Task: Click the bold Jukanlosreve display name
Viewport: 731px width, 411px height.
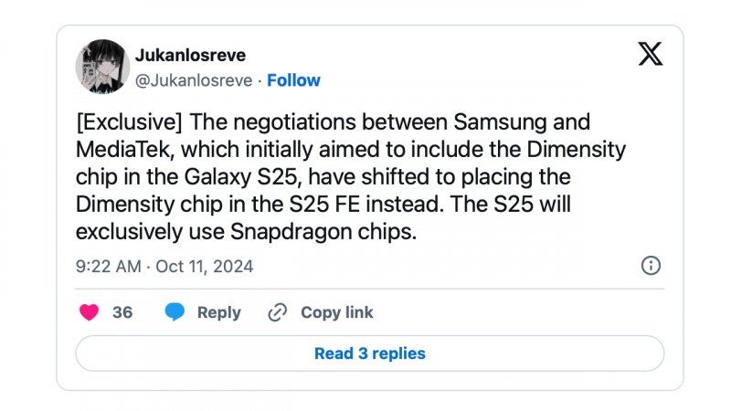Action: pyautogui.click(x=190, y=56)
